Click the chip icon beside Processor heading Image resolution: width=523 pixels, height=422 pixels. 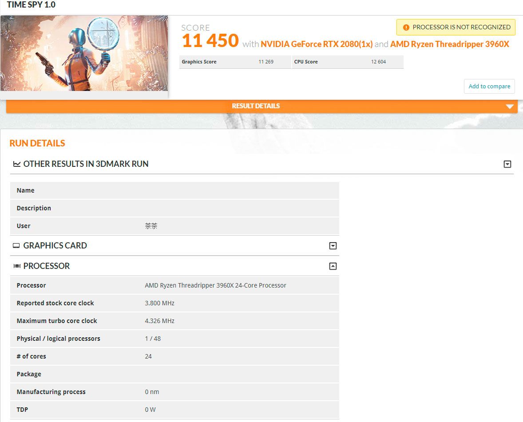[17, 266]
